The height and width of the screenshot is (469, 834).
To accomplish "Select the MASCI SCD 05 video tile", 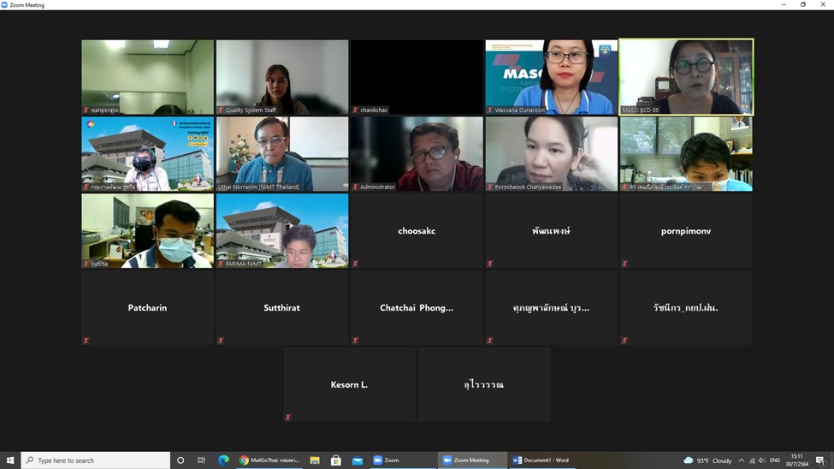I will click(686, 77).
